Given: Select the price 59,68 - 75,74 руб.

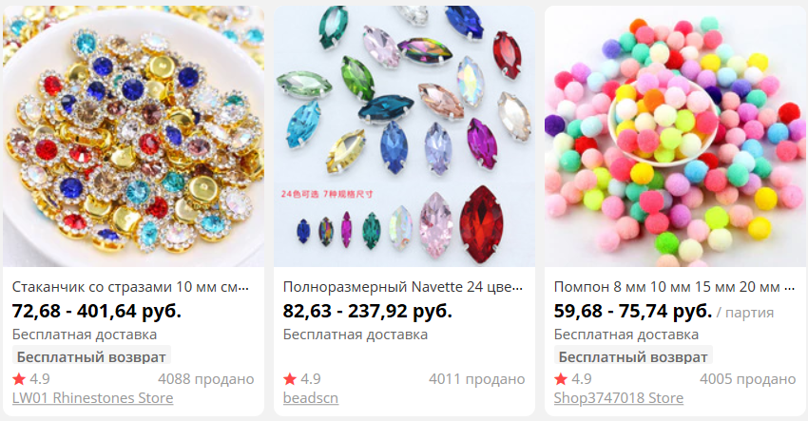Looking at the screenshot, I should [x=633, y=312].
